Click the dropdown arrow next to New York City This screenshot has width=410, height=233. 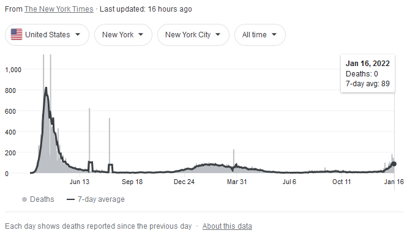click(218, 34)
